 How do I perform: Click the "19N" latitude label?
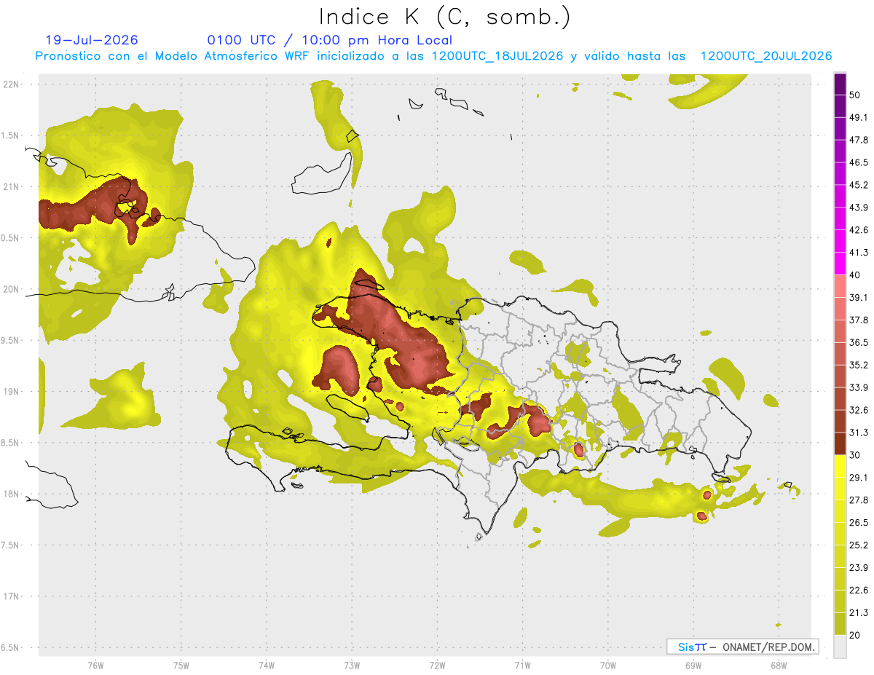click(11, 392)
